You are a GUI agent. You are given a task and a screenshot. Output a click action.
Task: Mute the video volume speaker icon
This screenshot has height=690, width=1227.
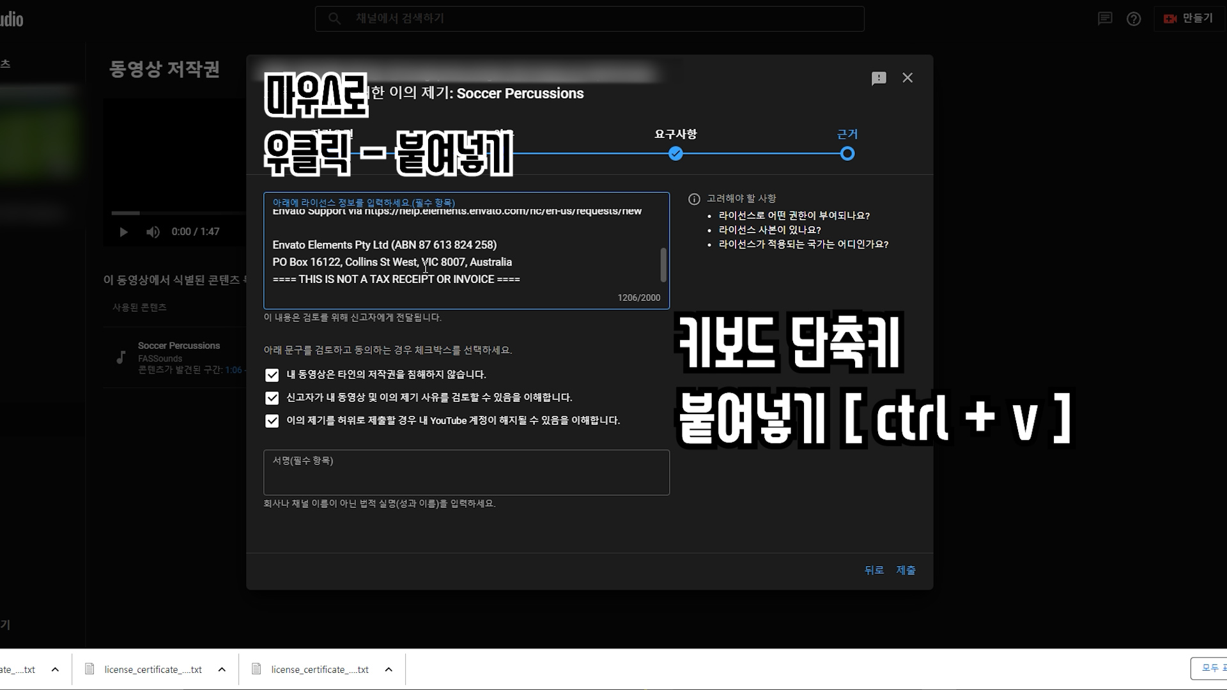[x=153, y=232]
